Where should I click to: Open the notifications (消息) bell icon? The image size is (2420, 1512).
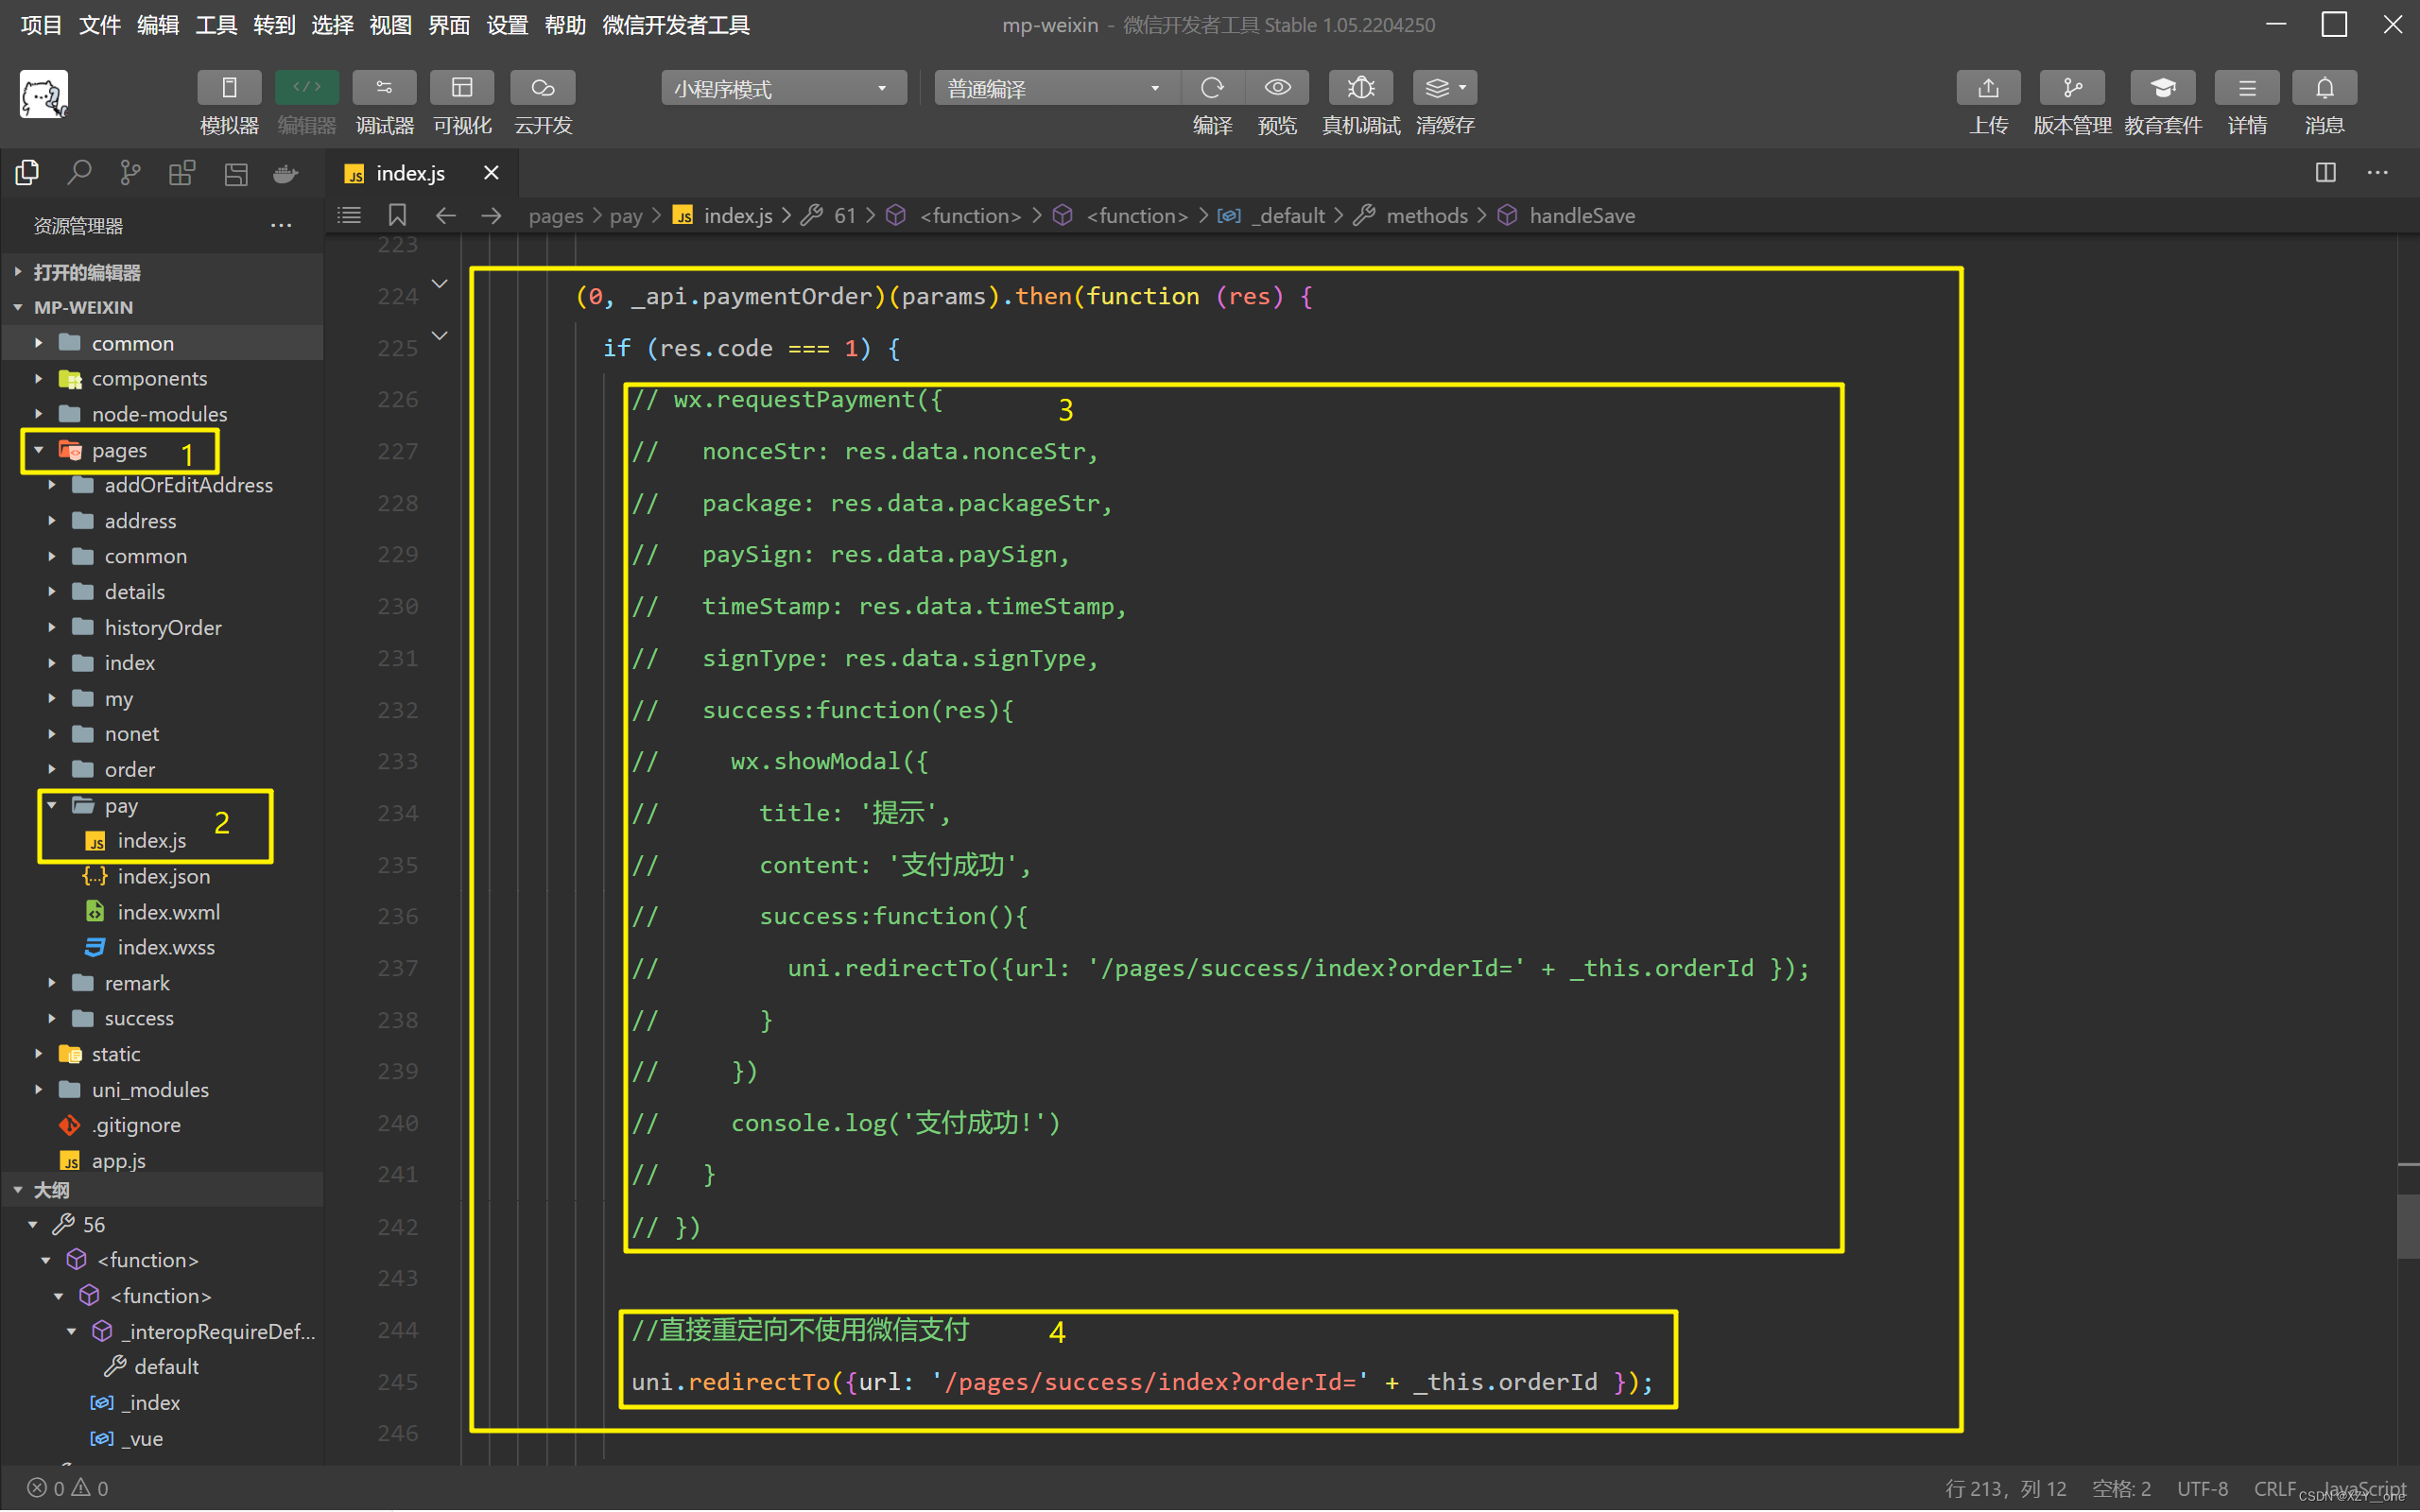[2324, 88]
